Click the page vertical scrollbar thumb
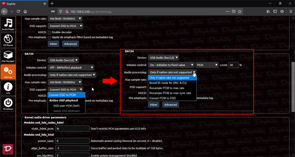 [x=293, y=88]
